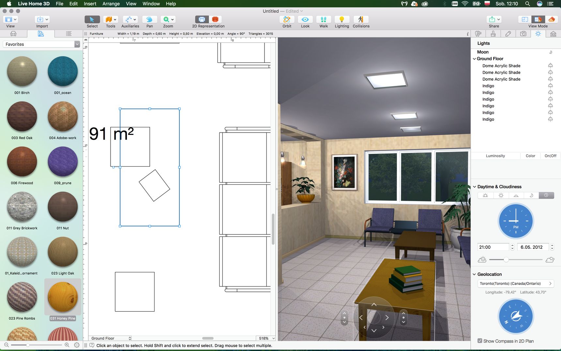The height and width of the screenshot is (351, 561).
Task: Click the Luminosity column header
Action: pyautogui.click(x=495, y=156)
